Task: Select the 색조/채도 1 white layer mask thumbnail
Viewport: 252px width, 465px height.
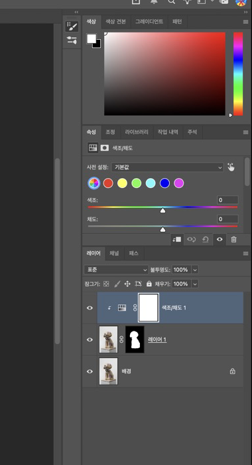Action: tap(149, 308)
